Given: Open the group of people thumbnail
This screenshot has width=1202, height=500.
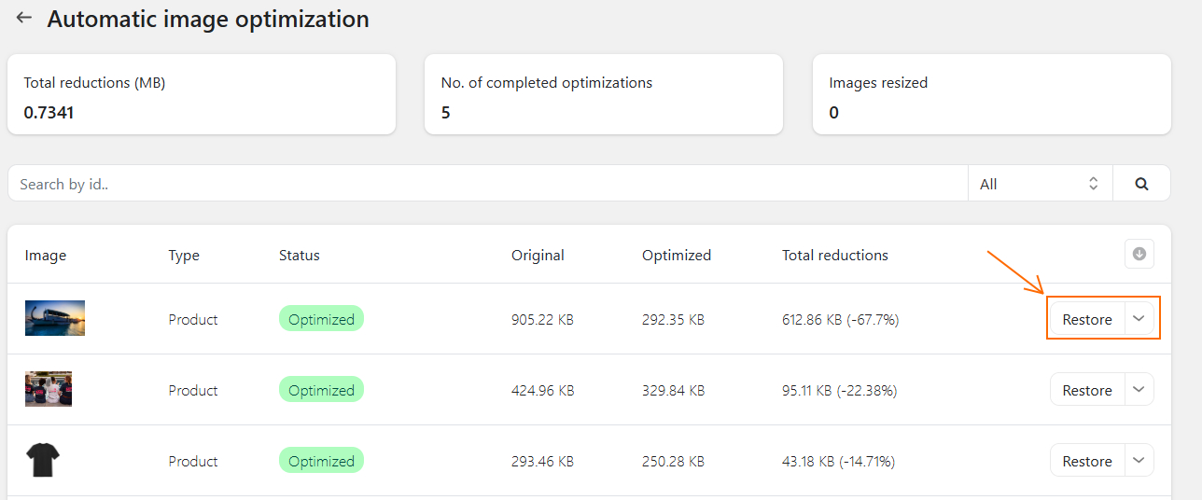Looking at the screenshot, I should coord(49,389).
